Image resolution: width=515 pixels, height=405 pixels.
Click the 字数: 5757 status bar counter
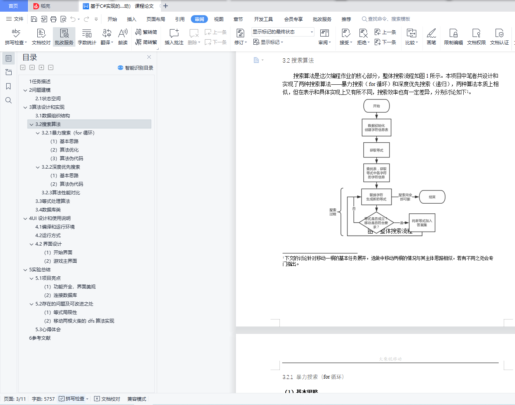tap(43, 399)
